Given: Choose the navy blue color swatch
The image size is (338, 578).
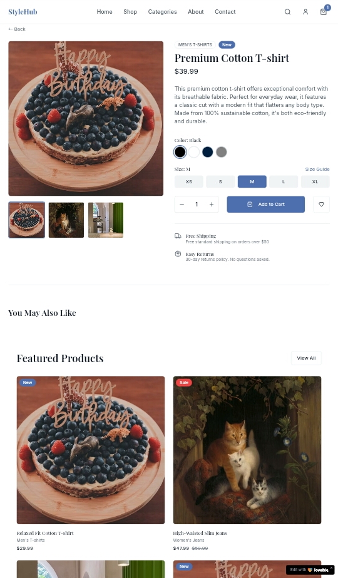Looking at the screenshot, I should (207, 152).
